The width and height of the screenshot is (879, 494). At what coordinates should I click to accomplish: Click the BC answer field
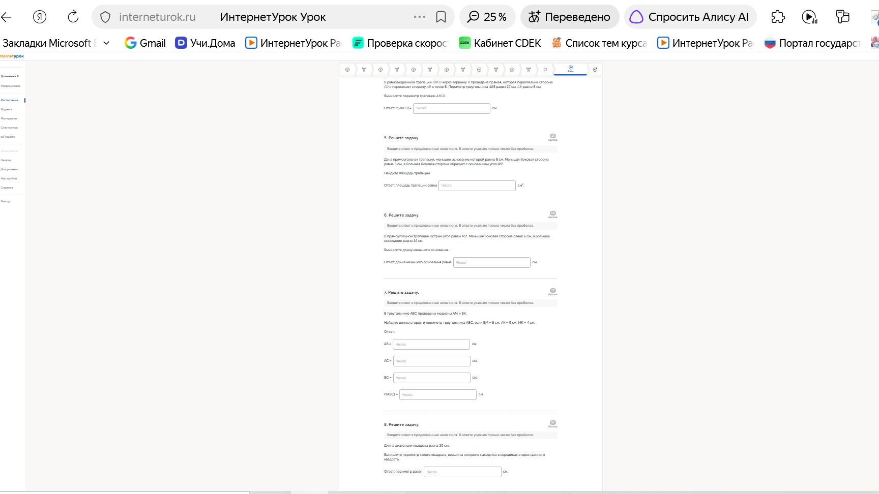pos(432,378)
